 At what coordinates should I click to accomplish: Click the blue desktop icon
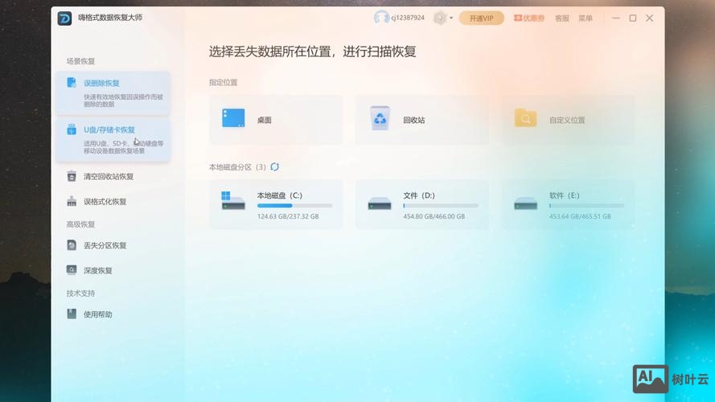(233, 118)
